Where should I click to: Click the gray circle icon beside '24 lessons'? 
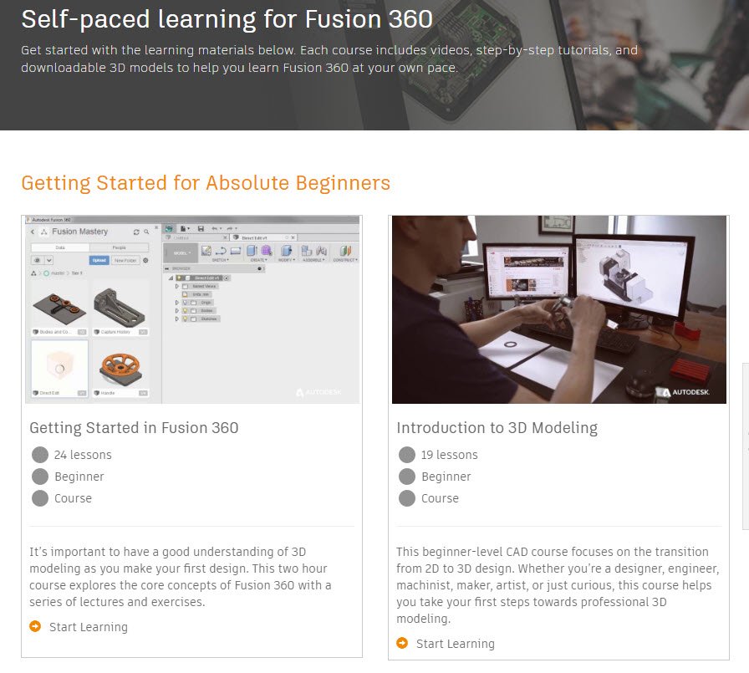tap(40, 455)
